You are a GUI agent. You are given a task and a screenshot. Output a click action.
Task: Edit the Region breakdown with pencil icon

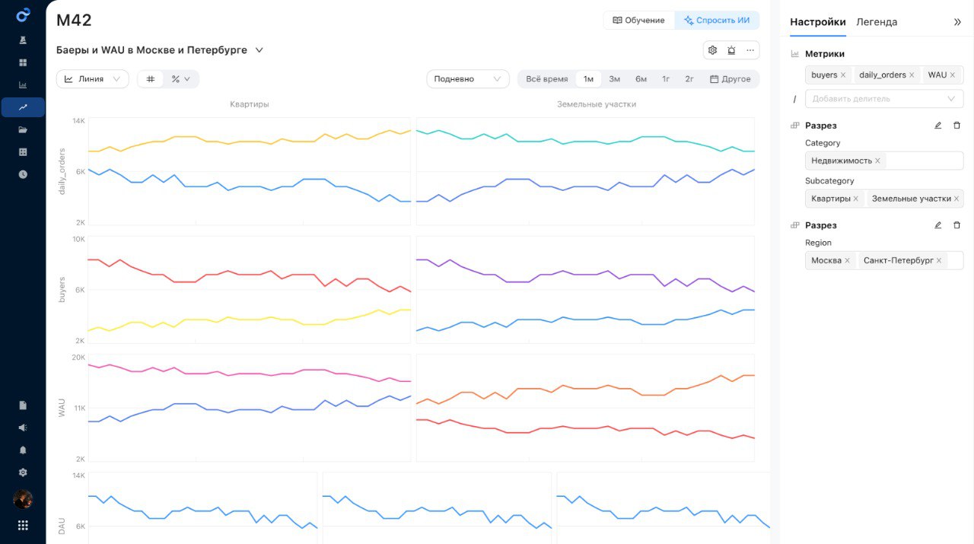[938, 225]
